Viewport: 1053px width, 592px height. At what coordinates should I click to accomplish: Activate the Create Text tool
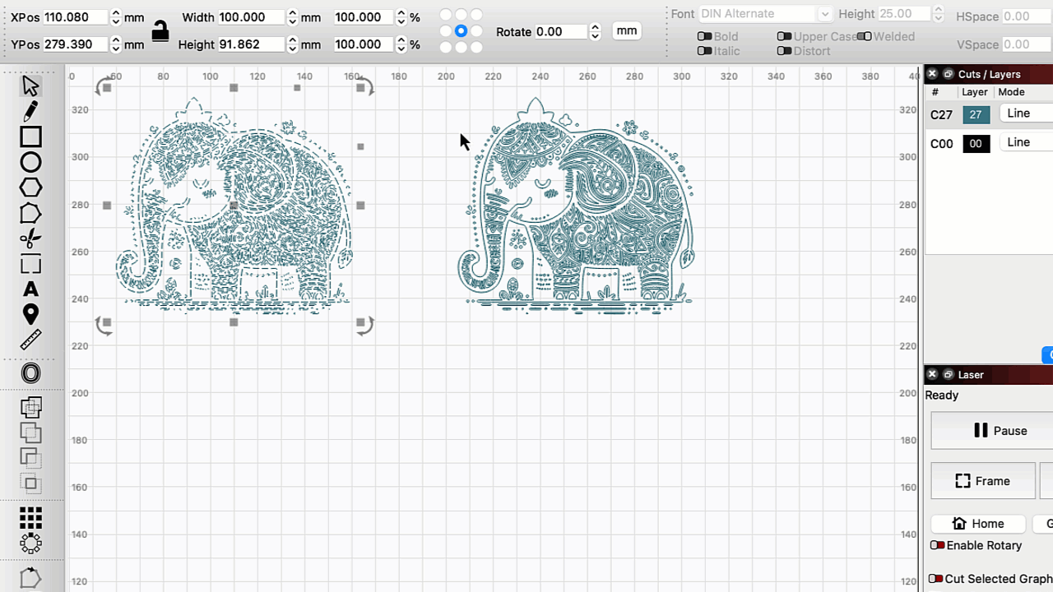pos(30,289)
